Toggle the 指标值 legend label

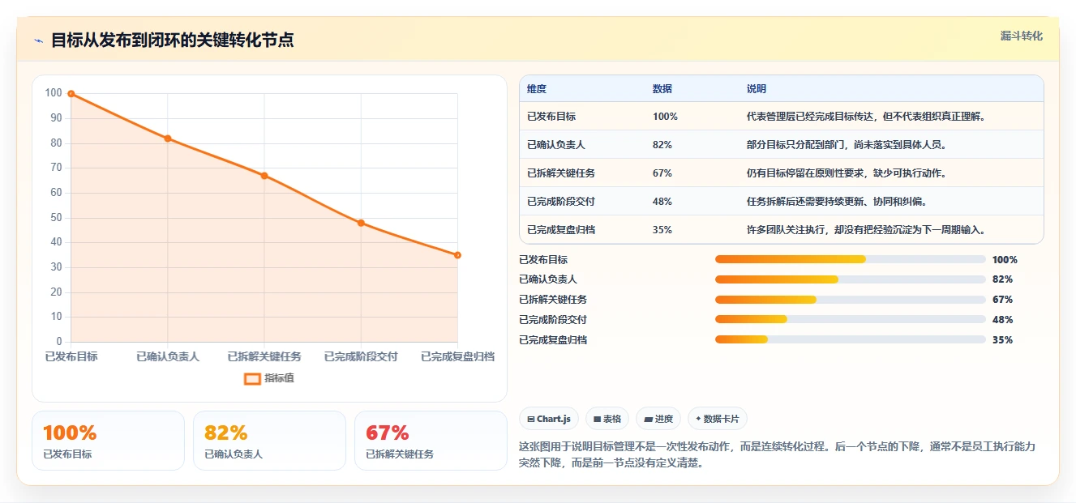[x=279, y=378]
